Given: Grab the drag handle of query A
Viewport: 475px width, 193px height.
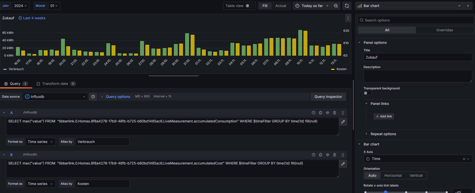Looking at the screenshot, I should coord(343,113).
